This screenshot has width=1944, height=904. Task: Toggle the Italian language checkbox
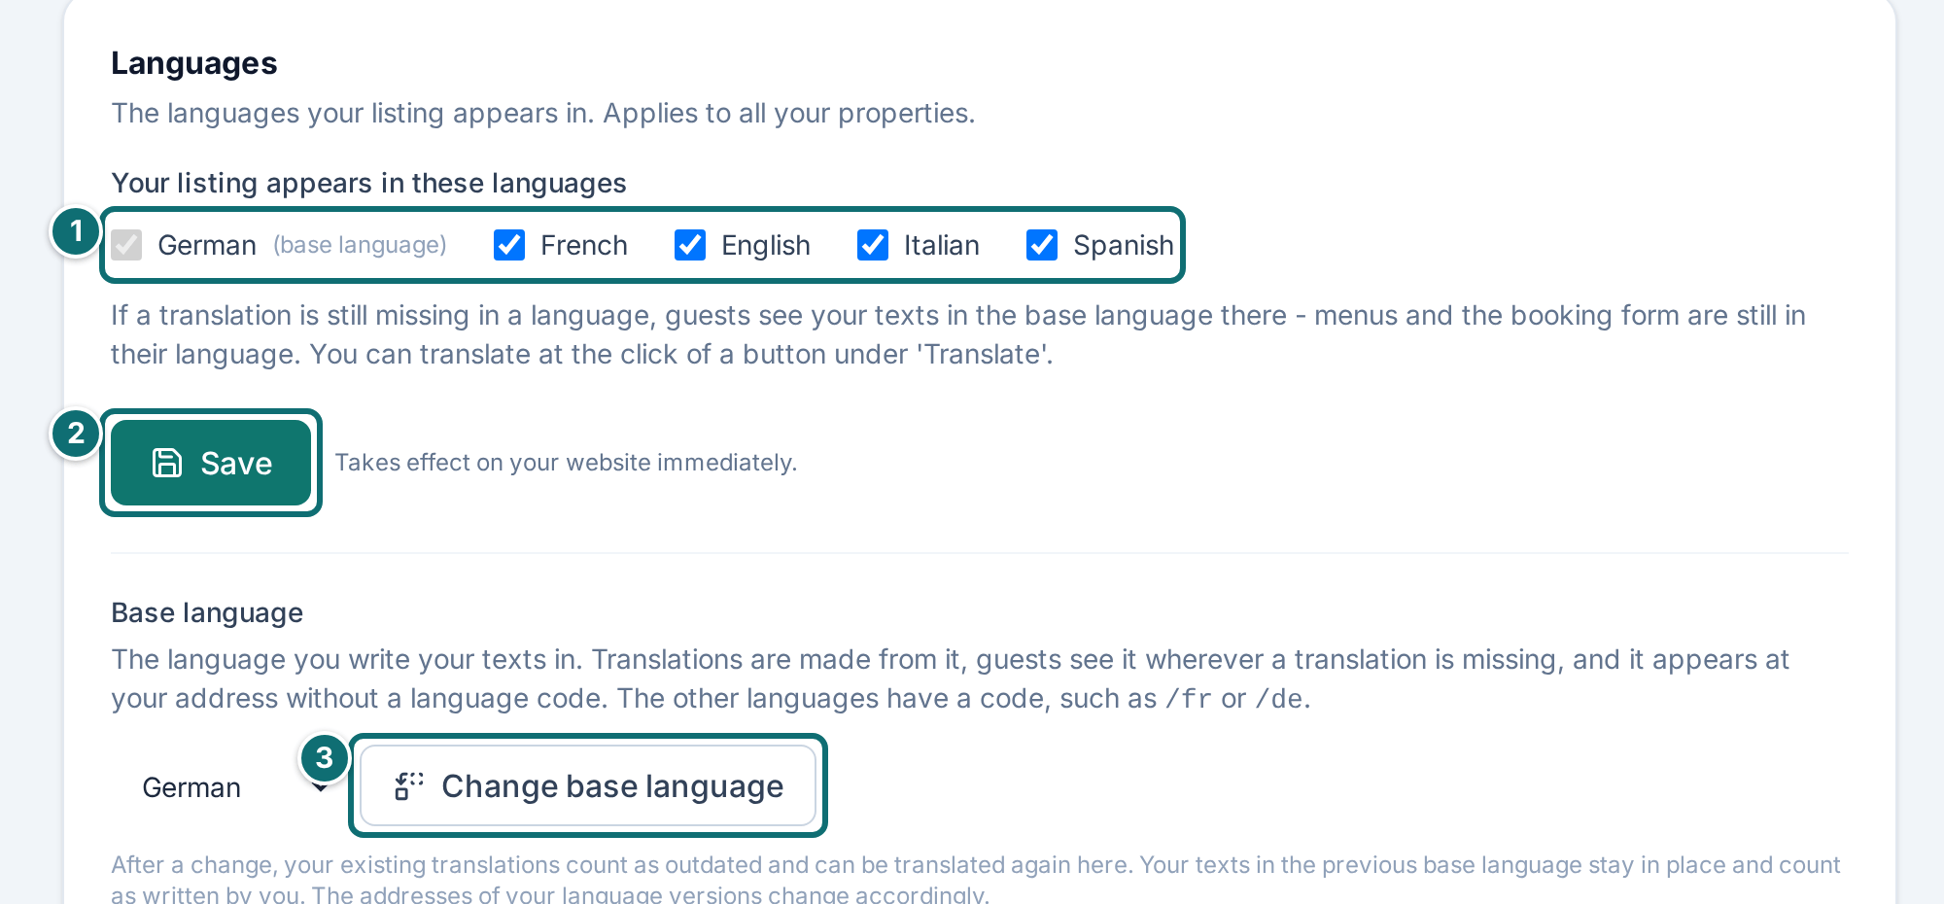pos(873,245)
